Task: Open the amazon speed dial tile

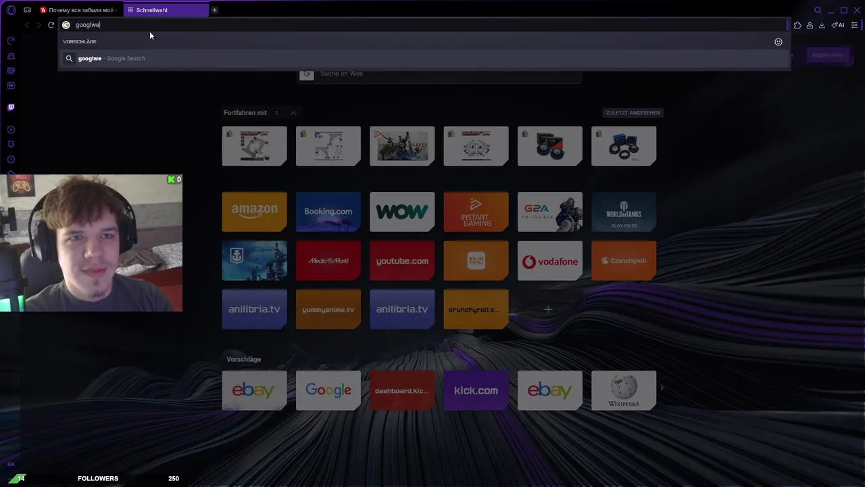Action: pos(254,212)
